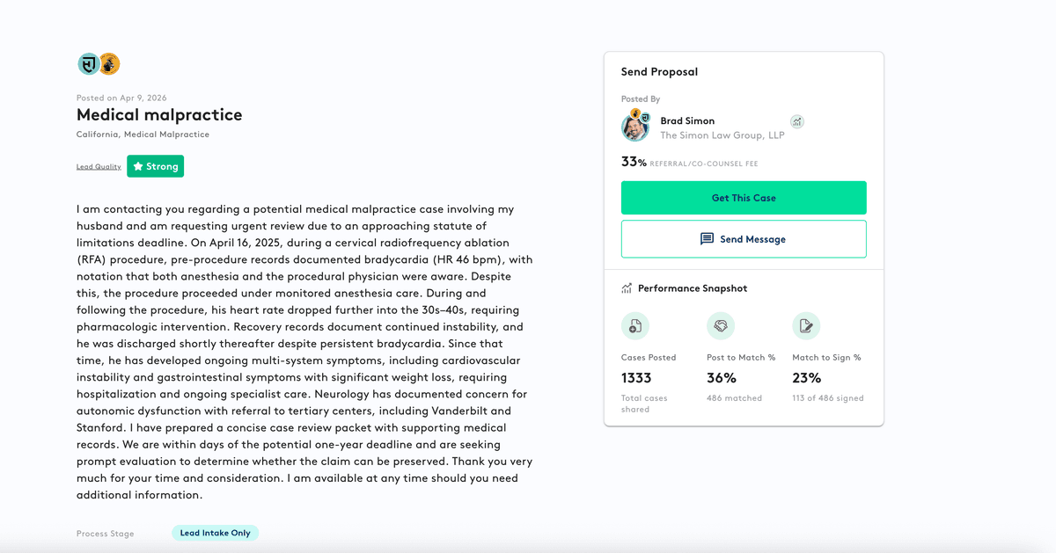Open the Lead Quality link
Screen dimensions: 1056x553
(x=99, y=167)
